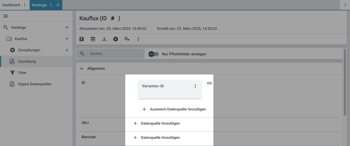Click the playlist arrow toolbar icon
Viewport: 350px width, 146px height.
127,39
